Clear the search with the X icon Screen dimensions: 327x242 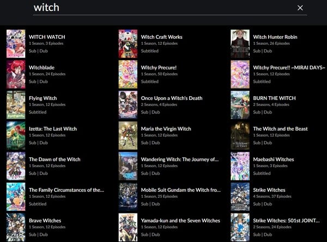pyautogui.click(x=300, y=8)
